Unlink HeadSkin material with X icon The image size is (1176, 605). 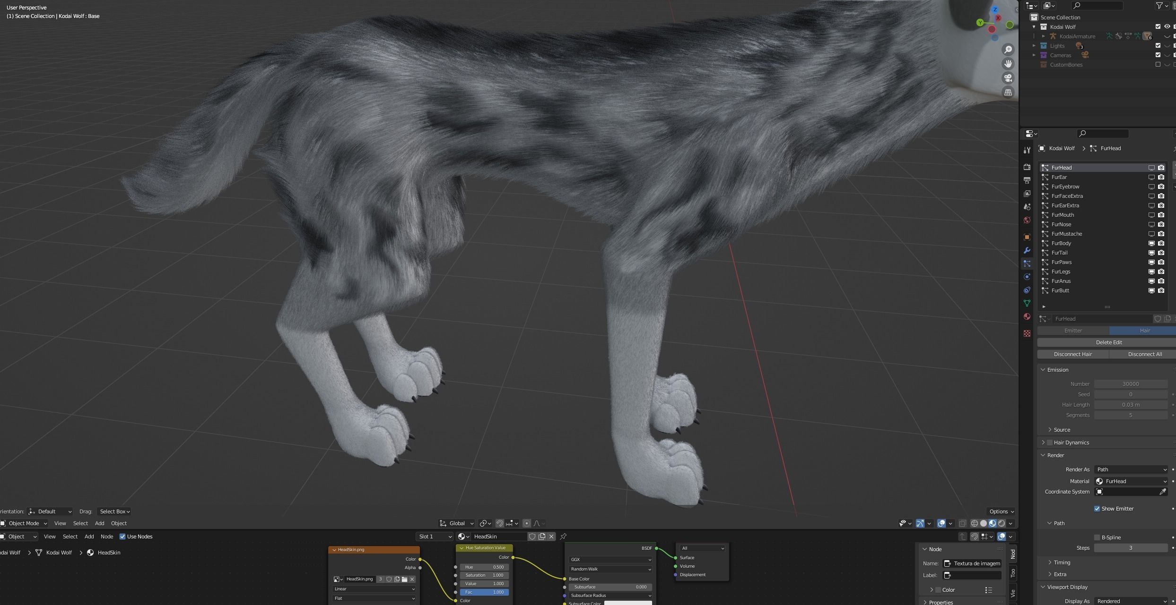(551, 537)
